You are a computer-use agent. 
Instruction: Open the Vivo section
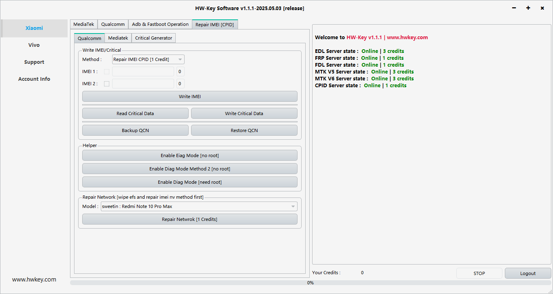pyautogui.click(x=34, y=45)
